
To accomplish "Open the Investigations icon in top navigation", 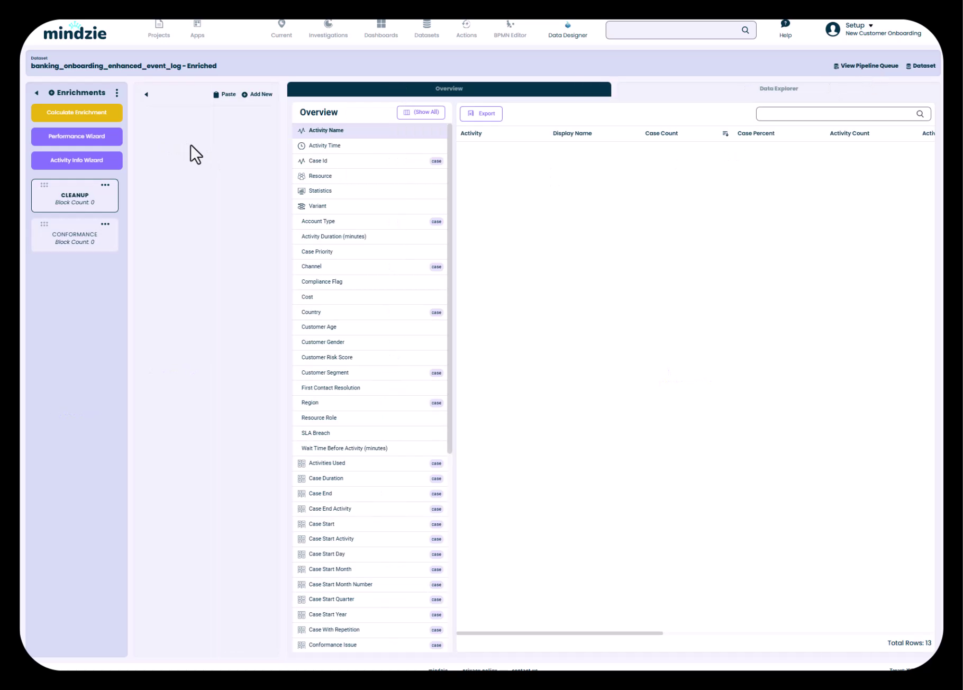I will tap(328, 24).
